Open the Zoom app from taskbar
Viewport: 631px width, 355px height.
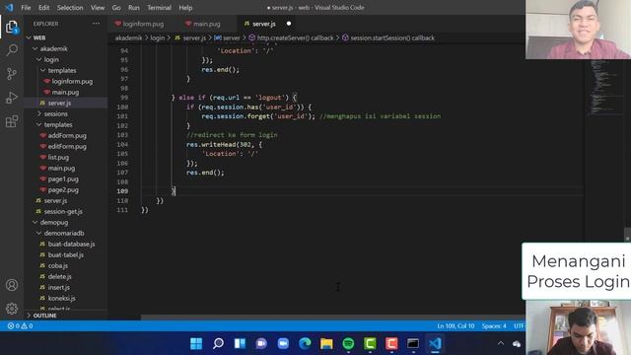click(283, 343)
